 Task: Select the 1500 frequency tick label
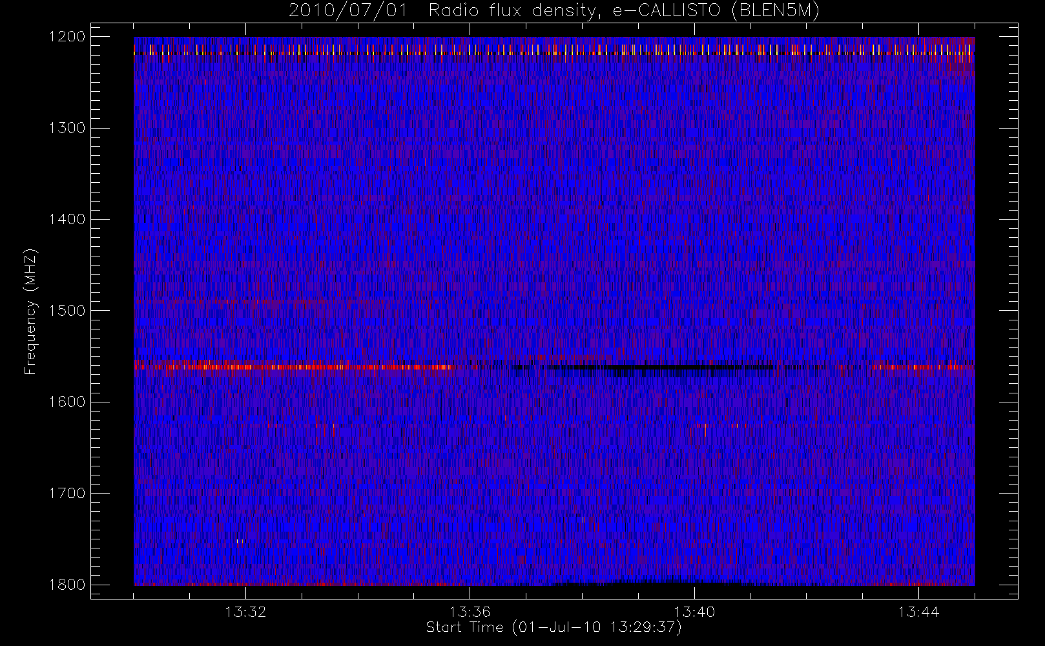(68, 311)
